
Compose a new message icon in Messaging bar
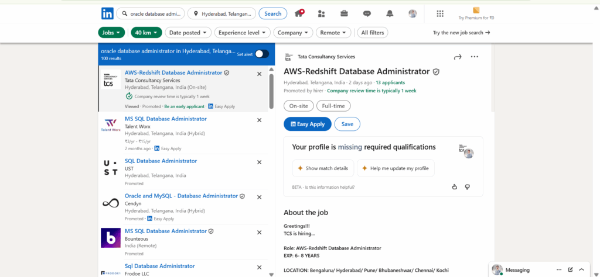pyautogui.click(x=571, y=270)
